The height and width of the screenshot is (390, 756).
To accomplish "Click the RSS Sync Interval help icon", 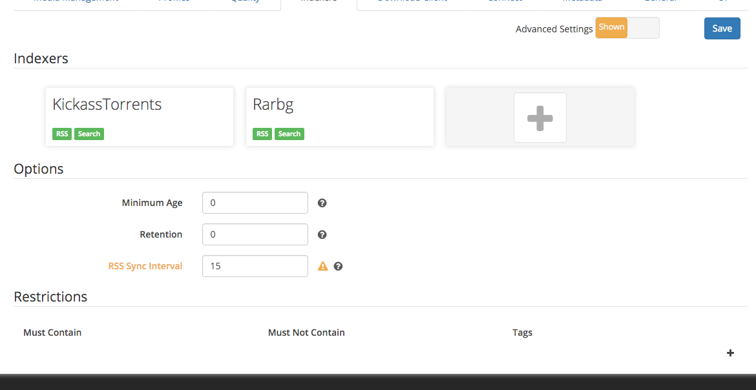I will 338,266.
